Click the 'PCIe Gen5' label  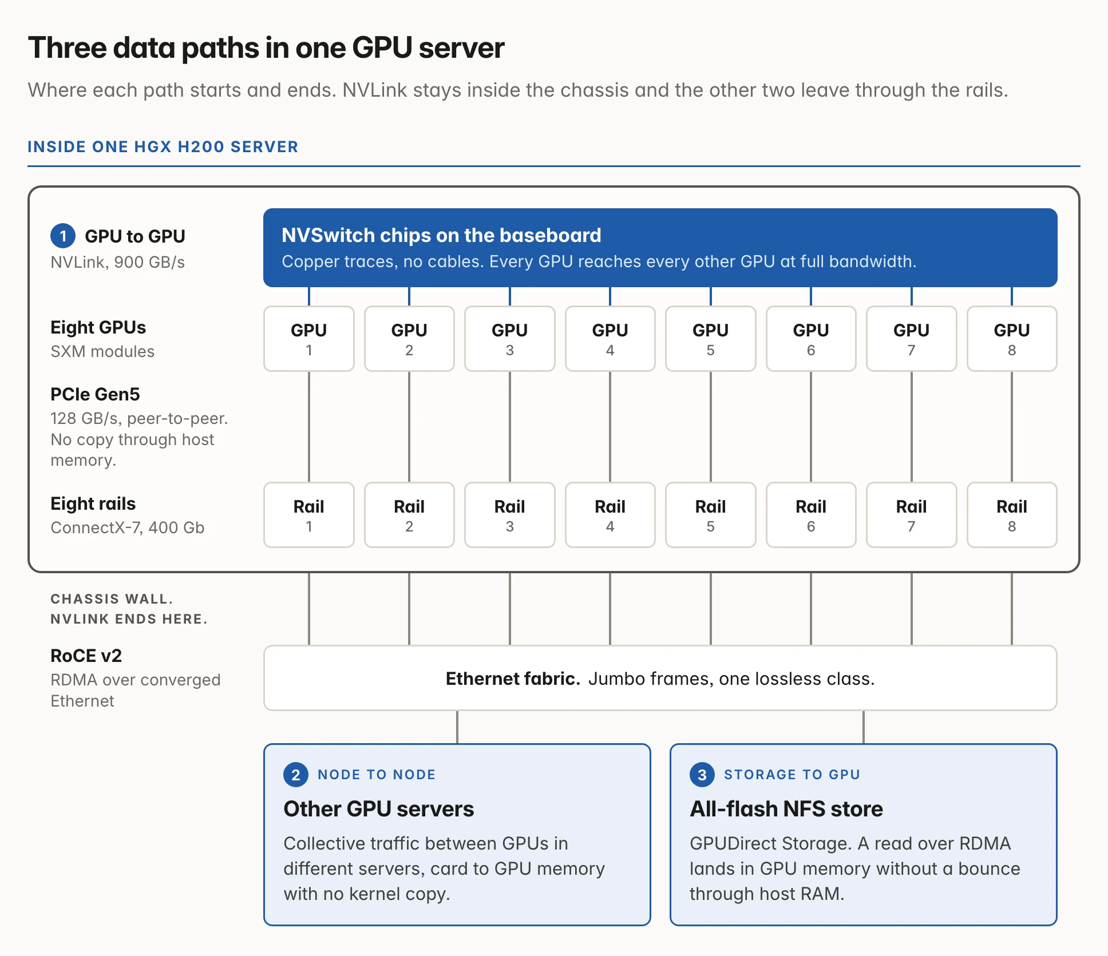coord(95,394)
